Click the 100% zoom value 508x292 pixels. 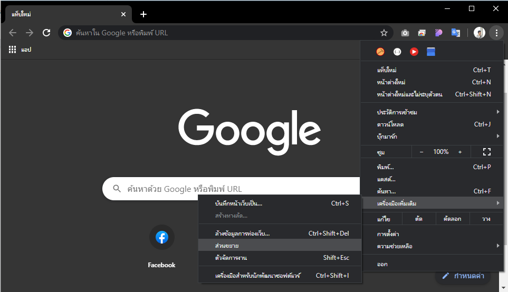[x=441, y=152]
